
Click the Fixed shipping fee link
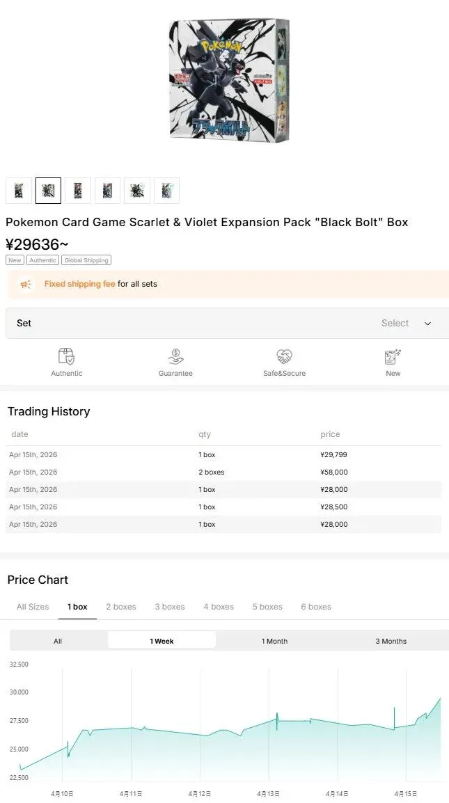79,284
